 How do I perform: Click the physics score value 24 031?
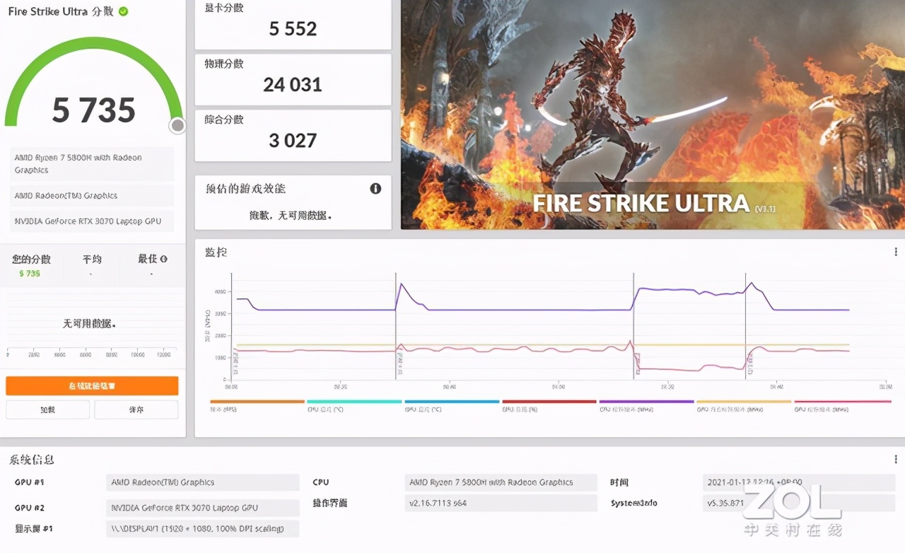(x=293, y=85)
